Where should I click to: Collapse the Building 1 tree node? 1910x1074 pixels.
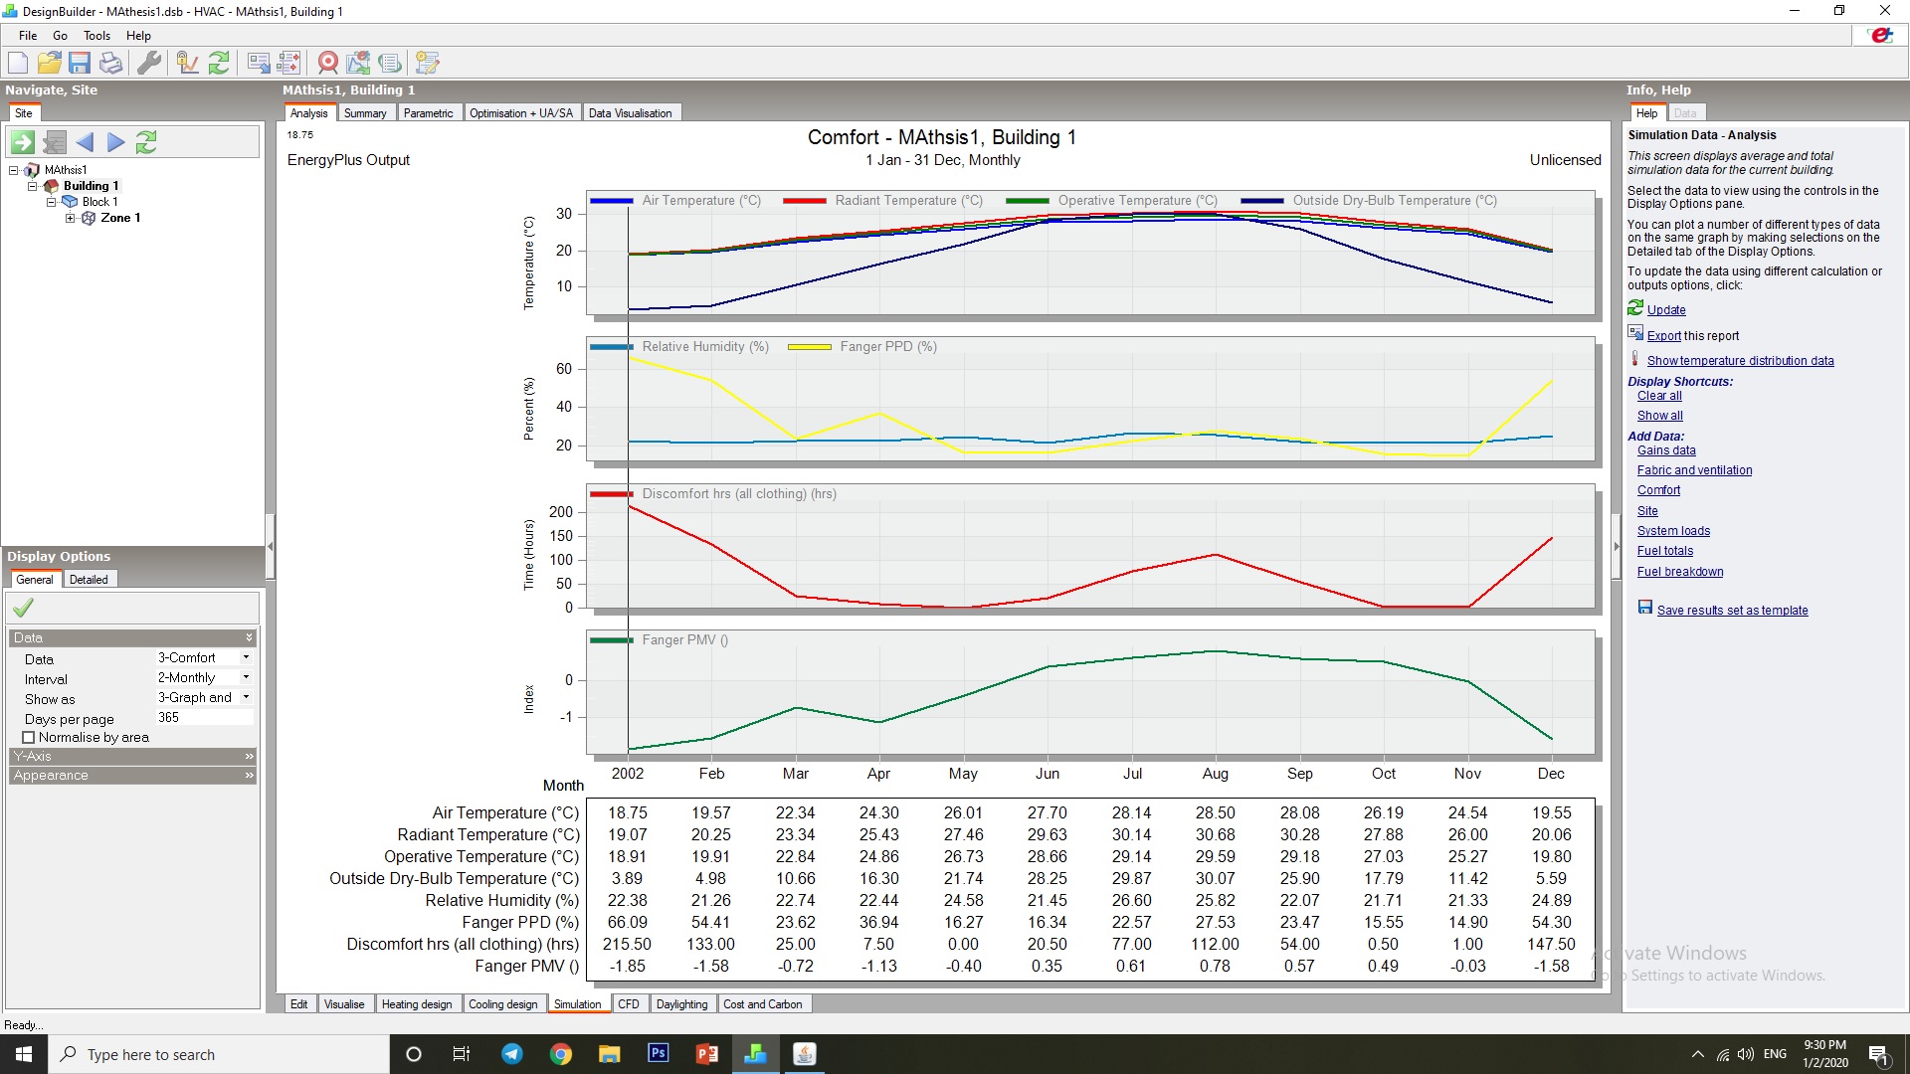32,186
